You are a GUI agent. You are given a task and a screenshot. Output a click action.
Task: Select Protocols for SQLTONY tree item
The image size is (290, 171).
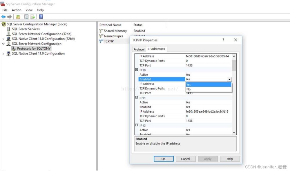tap(34, 49)
